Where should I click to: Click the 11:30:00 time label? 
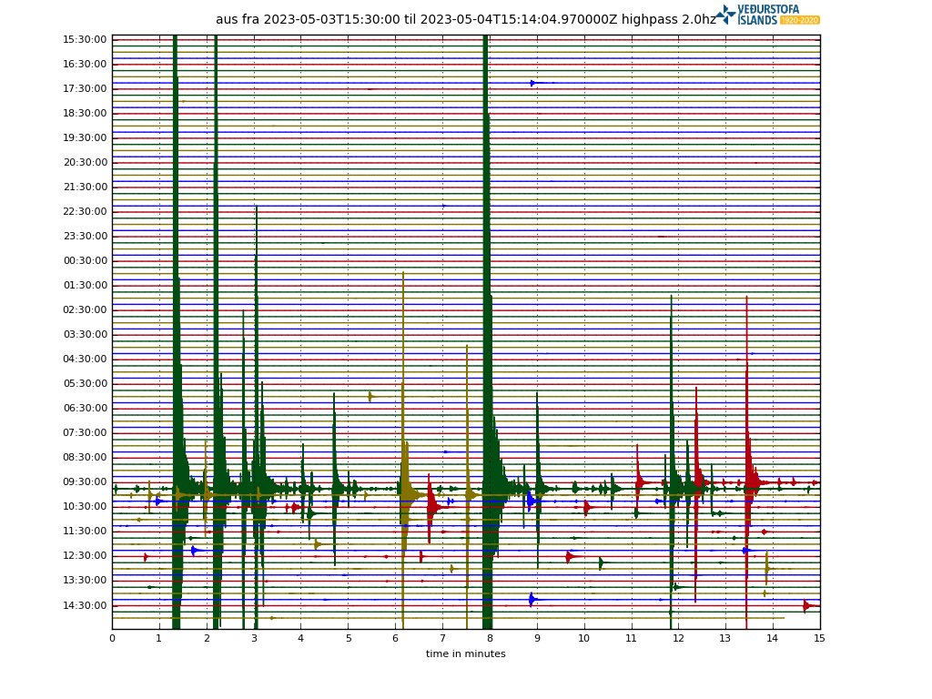(x=85, y=531)
